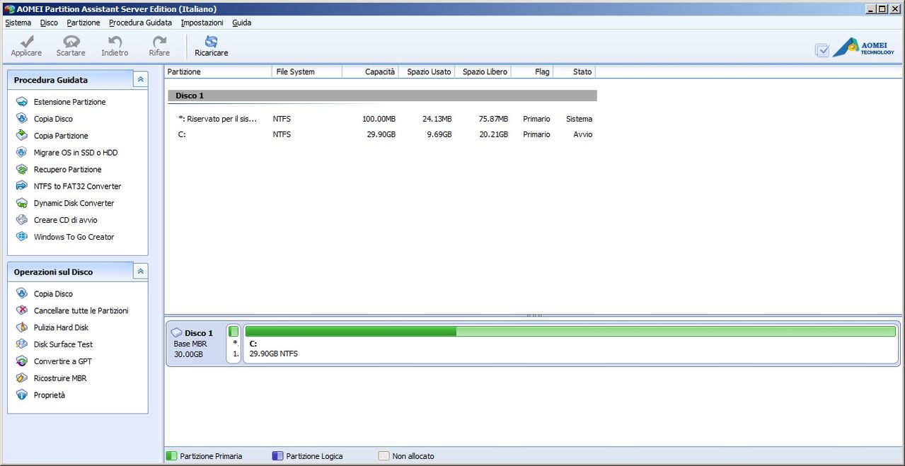Click the Proprietà icon

[22, 395]
